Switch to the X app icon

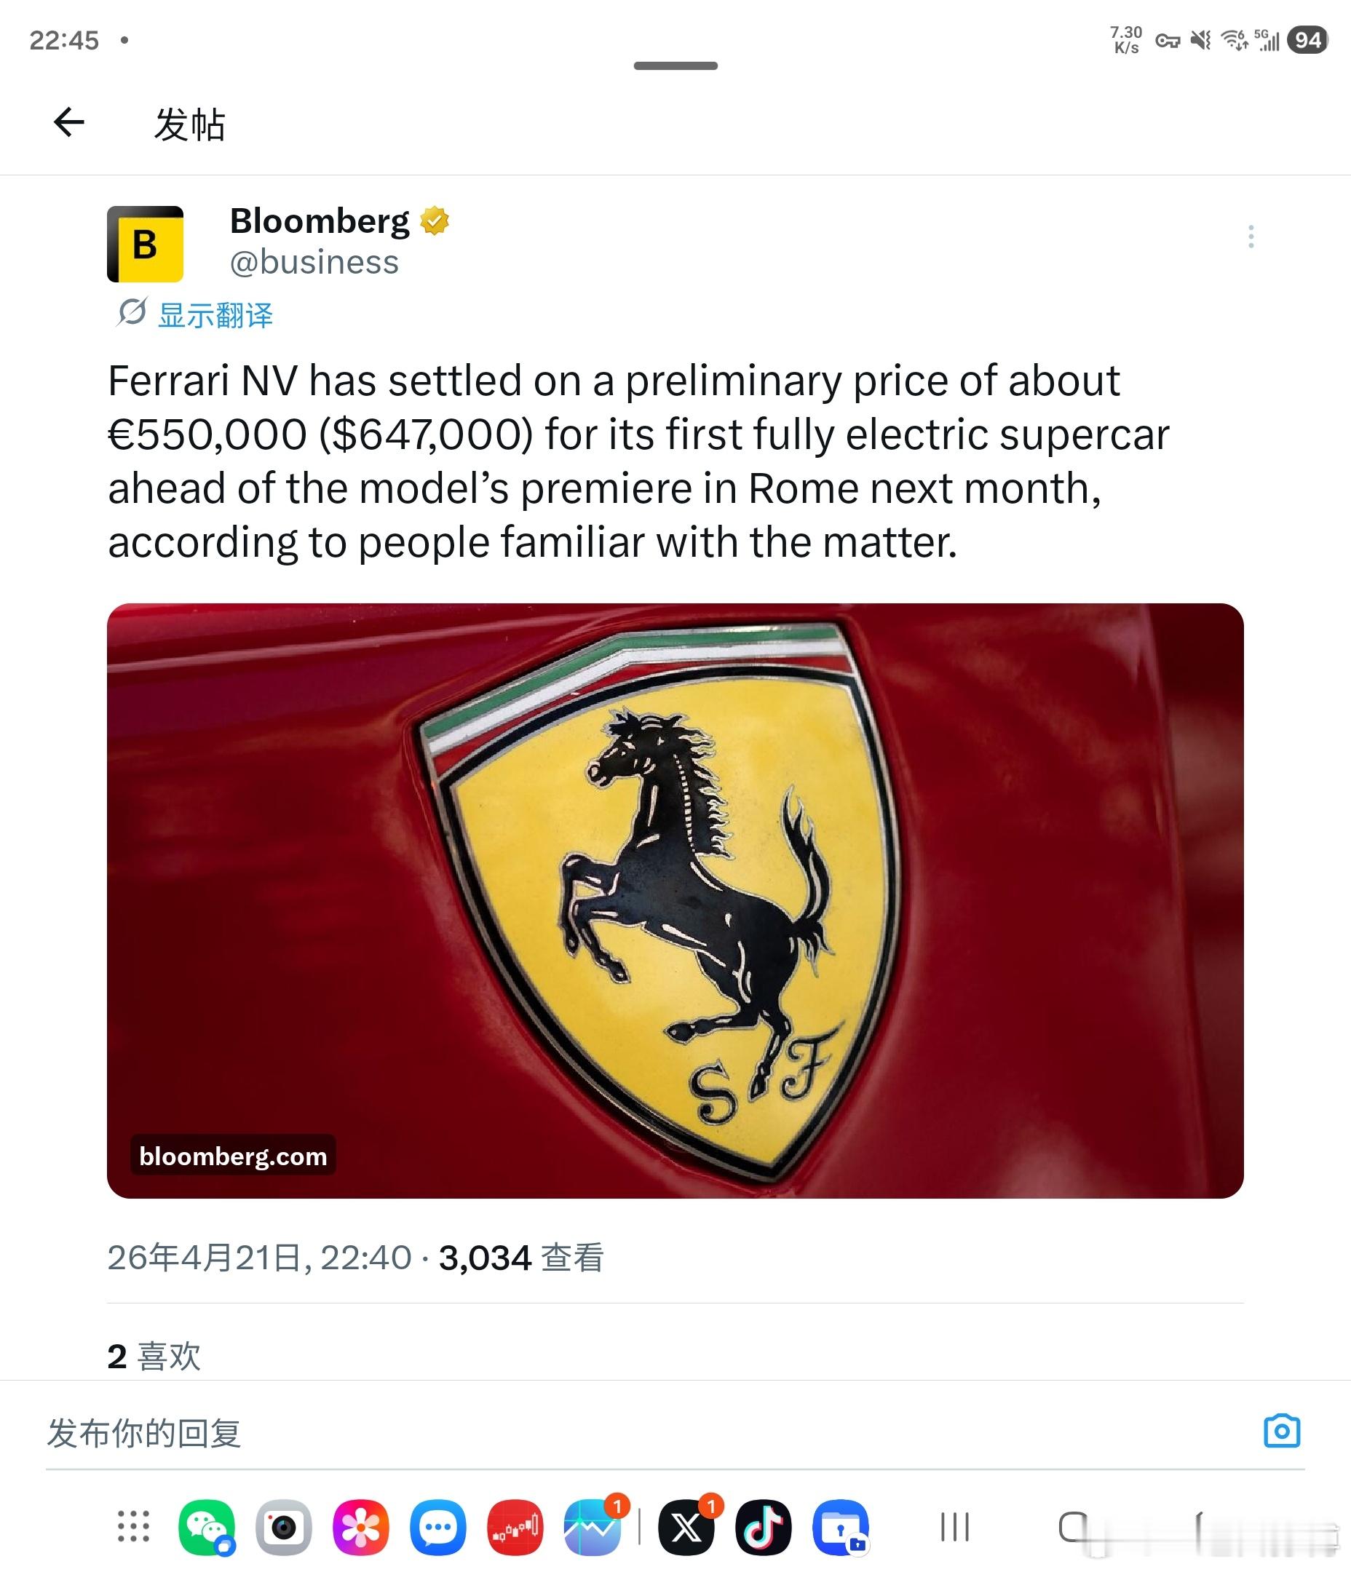(686, 1526)
